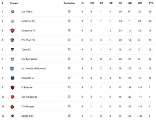Click the Tito Borgas round badge

pyautogui.click(x=12, y=106)
